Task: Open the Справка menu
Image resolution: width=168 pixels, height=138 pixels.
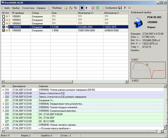Action: click(x=41, y=8)
